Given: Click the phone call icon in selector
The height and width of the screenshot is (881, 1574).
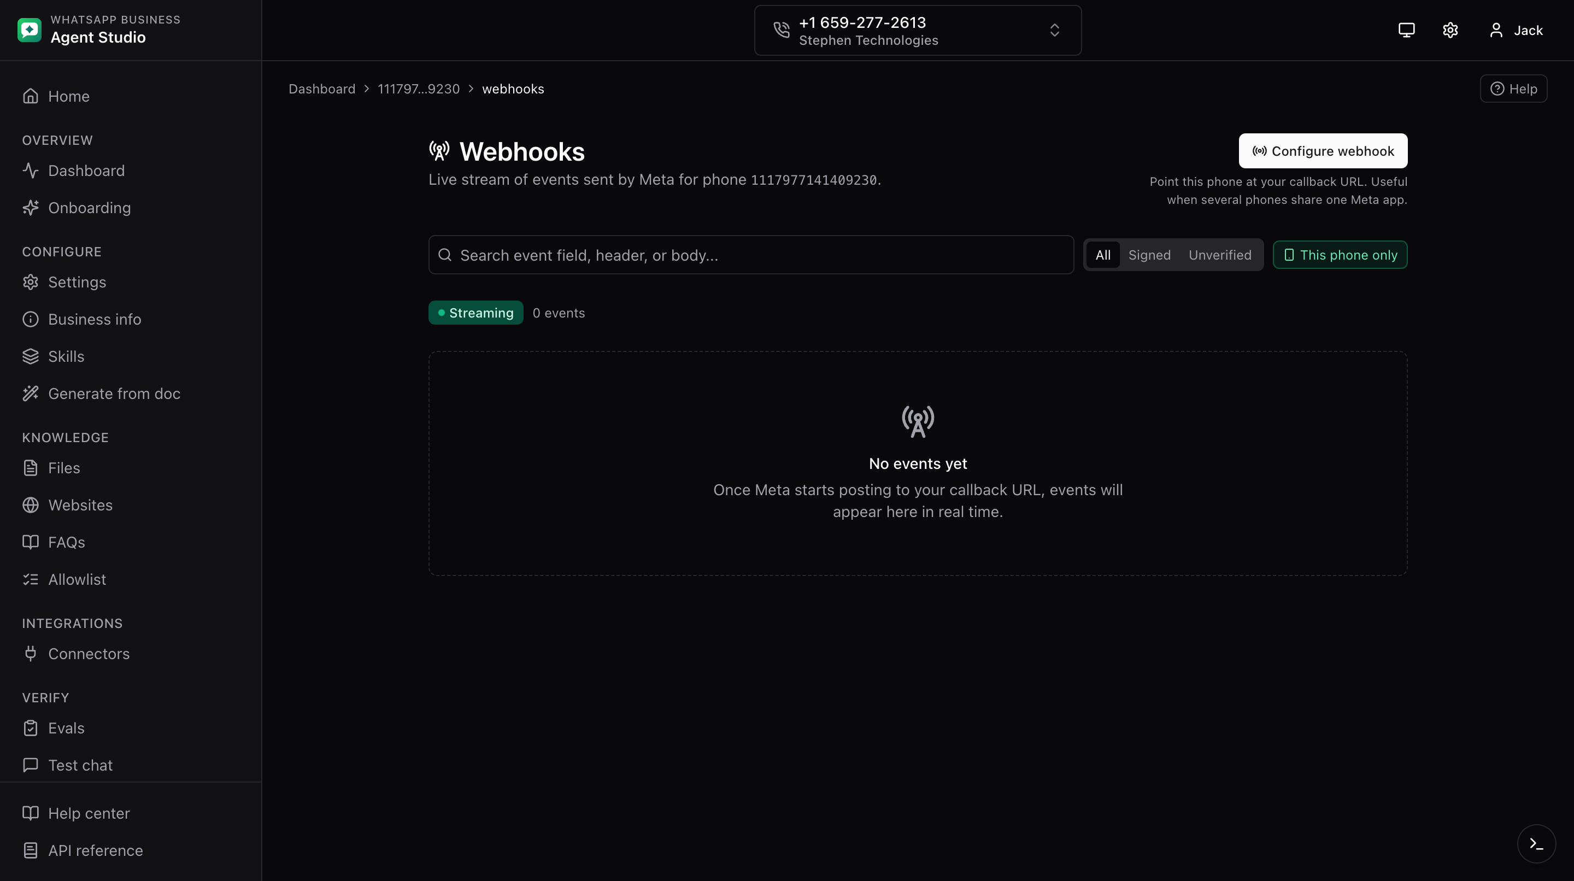Looking at the screenshot, I should (x=782, y=30).
